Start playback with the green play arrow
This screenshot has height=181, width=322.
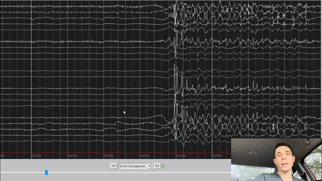[x=164, y=166]
